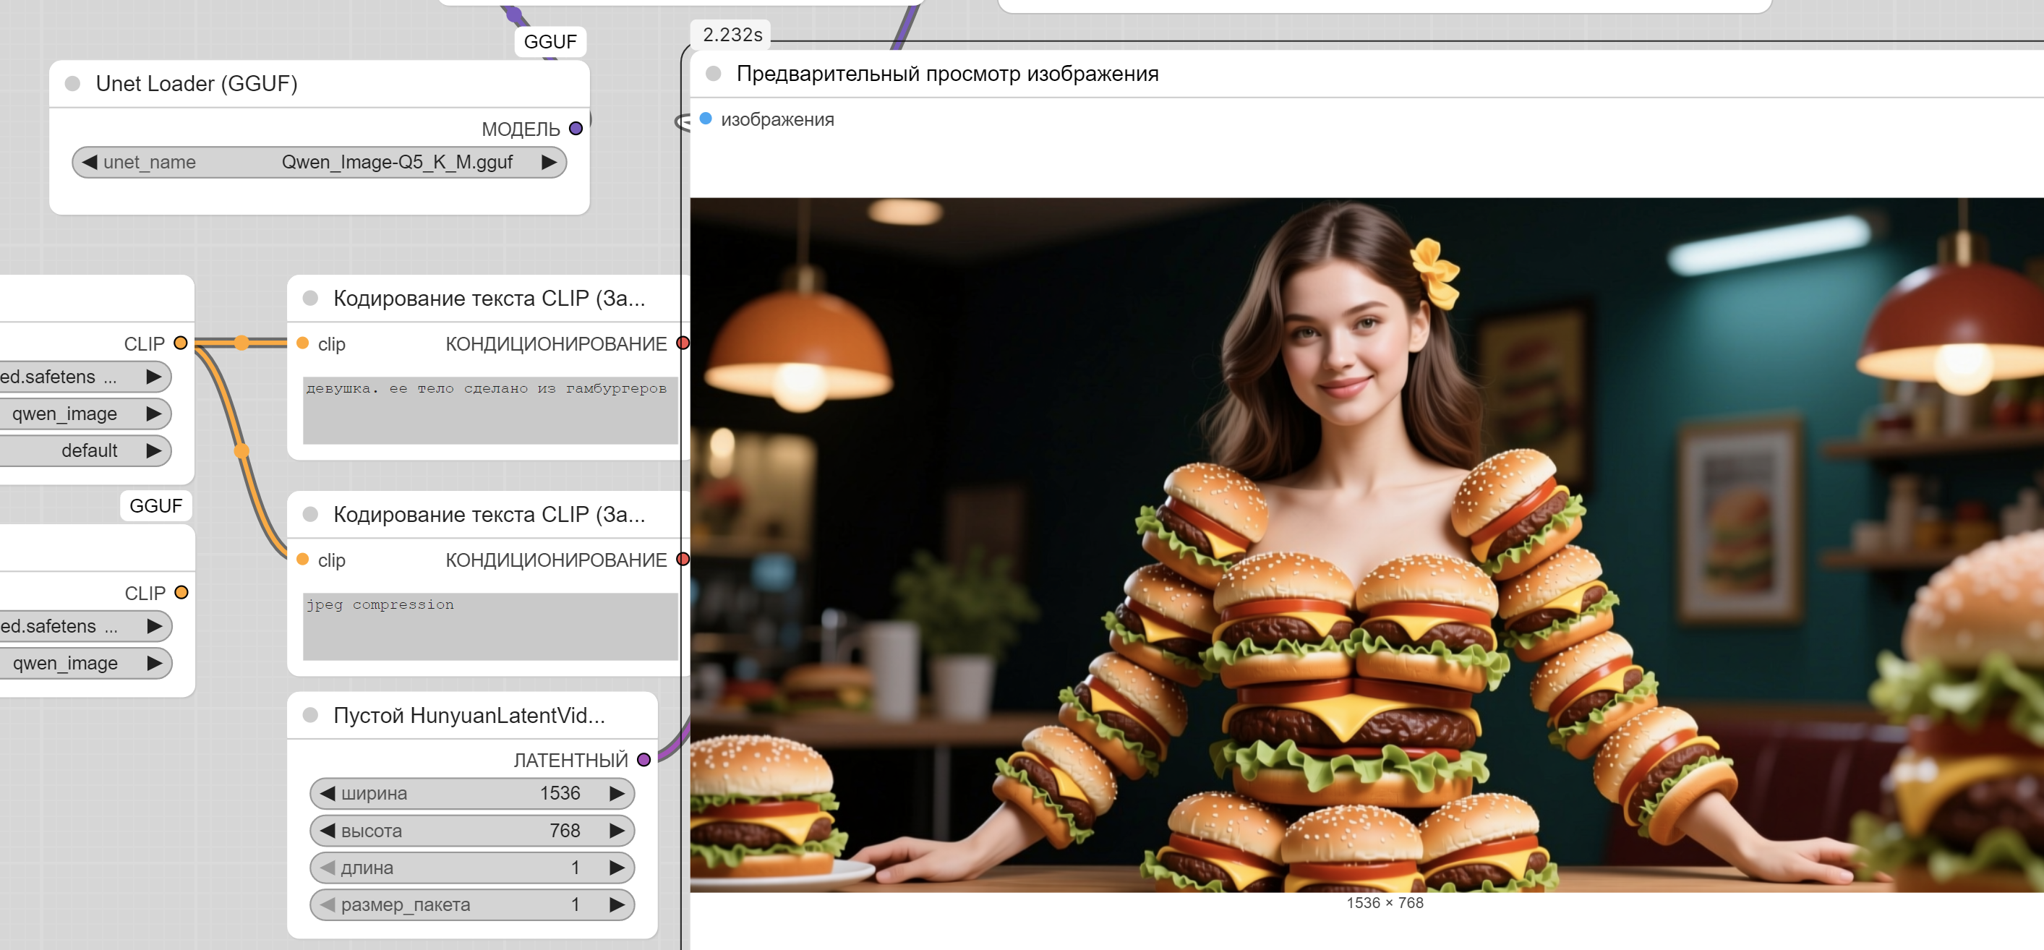Click the 2.232s execution time badge

(732, 35)
